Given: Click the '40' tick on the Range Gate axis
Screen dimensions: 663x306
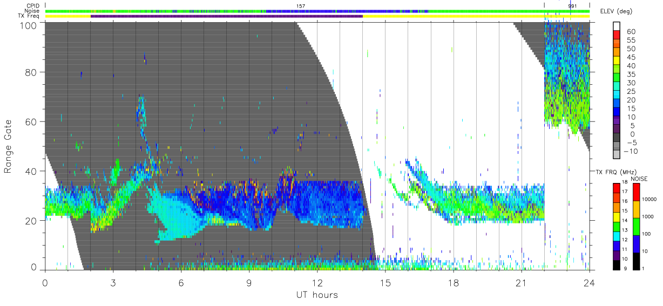Looking at the screenshot, I should coord(32,171).
